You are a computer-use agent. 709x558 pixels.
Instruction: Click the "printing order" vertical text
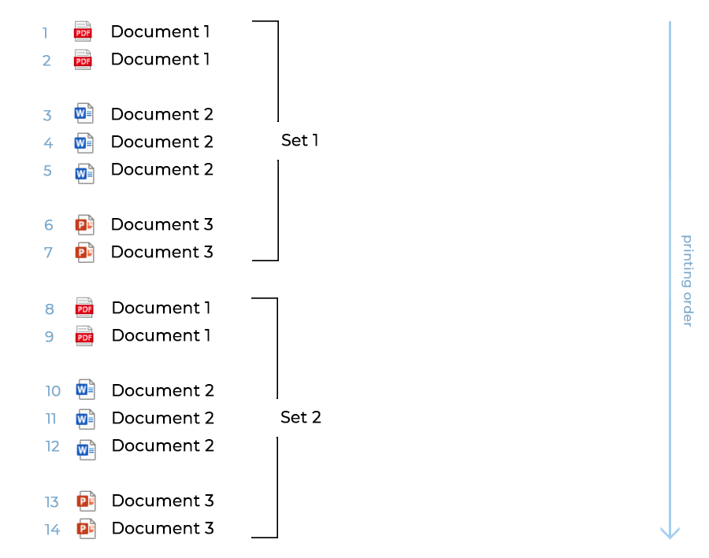click(x=687, y=280)
